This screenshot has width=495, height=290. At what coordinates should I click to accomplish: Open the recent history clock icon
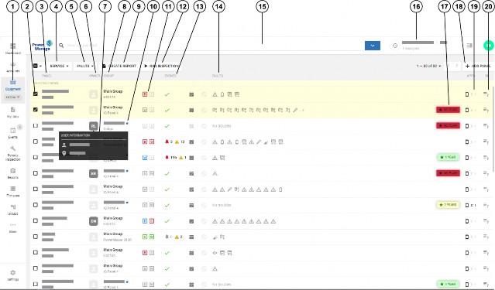point(395,46)
